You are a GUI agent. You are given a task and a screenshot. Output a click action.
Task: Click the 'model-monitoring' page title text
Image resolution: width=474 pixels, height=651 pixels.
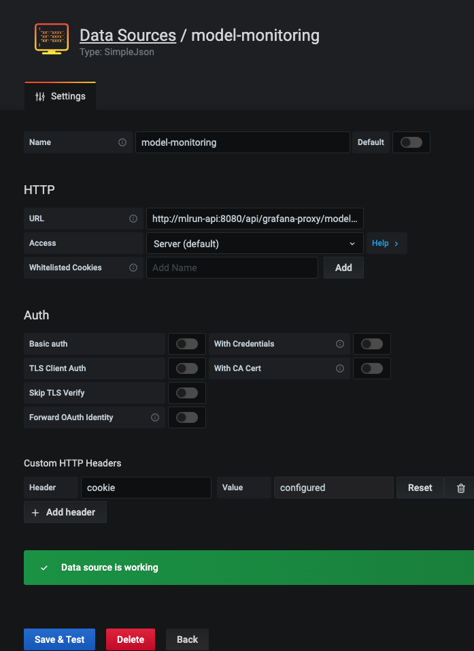pyautogui.click(x=256, y=35)
